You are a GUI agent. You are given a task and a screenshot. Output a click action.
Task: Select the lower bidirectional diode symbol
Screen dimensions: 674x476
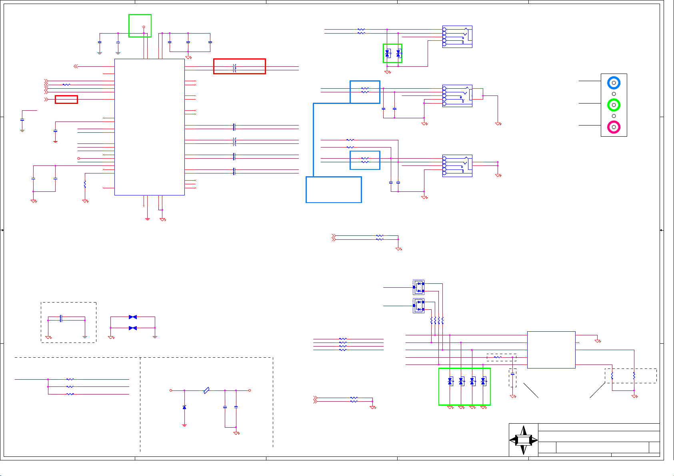[133, 328]
